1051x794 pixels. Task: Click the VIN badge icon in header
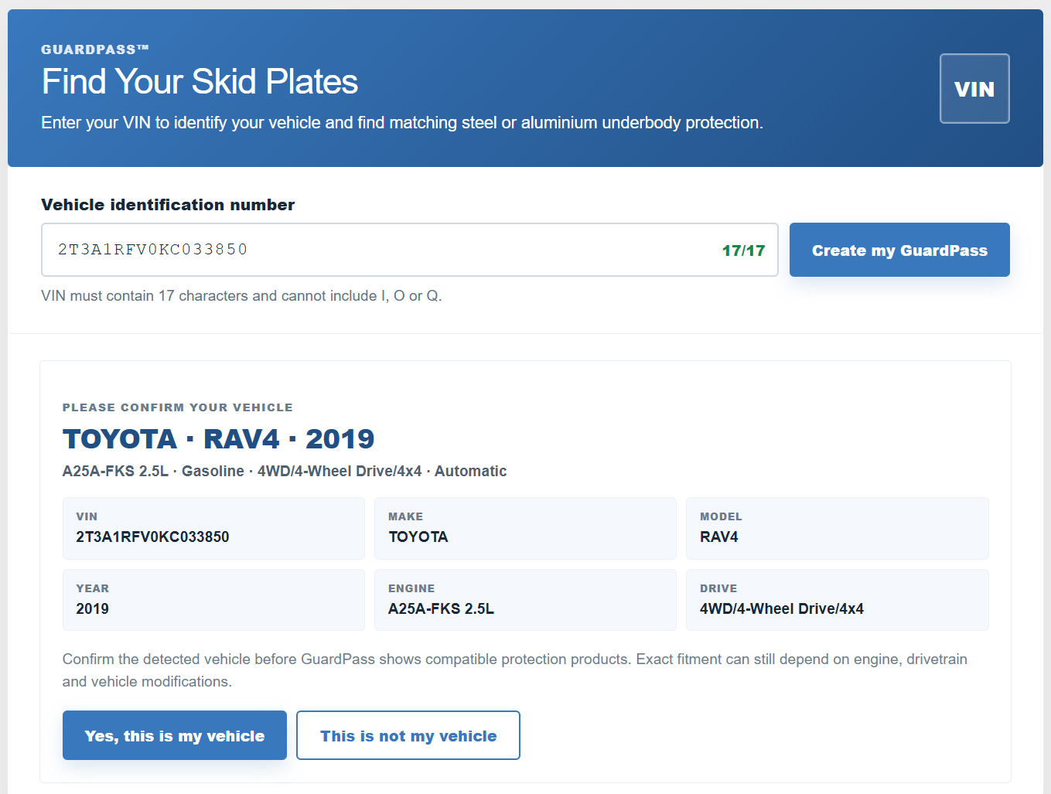pos(974,88)
